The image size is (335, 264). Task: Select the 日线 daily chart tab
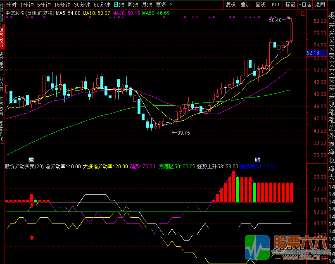coord(119,5)
